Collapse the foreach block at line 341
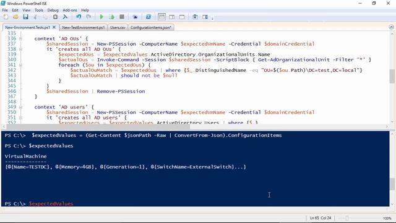This screenshot has width=396, height=223. pos(20,65)
